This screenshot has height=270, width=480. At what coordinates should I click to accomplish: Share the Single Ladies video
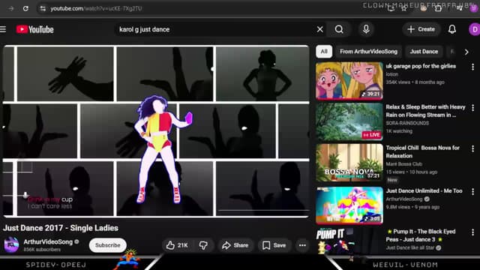235,245
